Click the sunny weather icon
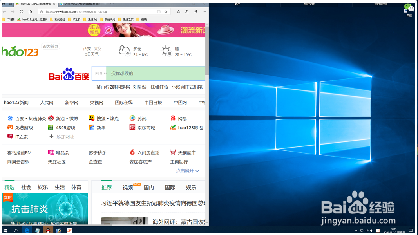The image size is (418, 235). coord(166,51)
